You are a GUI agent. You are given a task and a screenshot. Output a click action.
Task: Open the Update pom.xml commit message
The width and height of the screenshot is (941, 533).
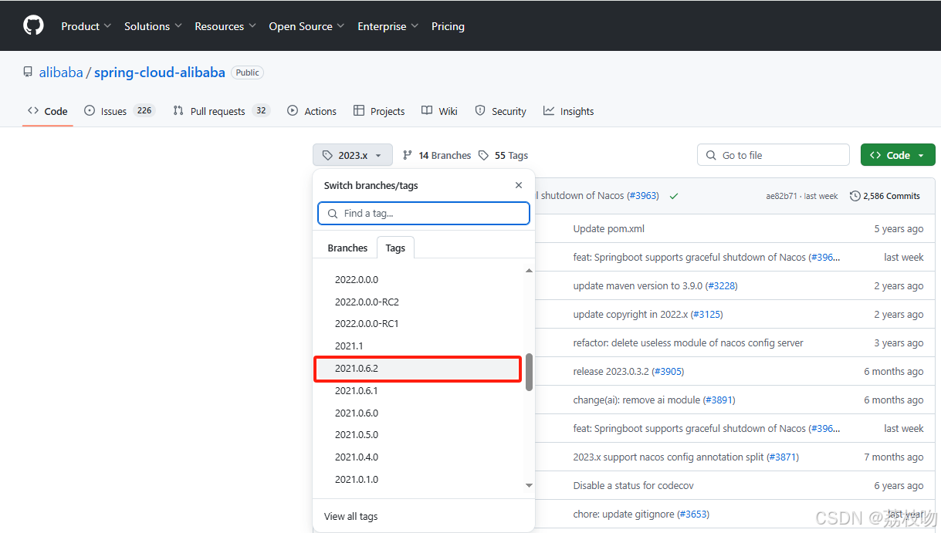point(609,228)
